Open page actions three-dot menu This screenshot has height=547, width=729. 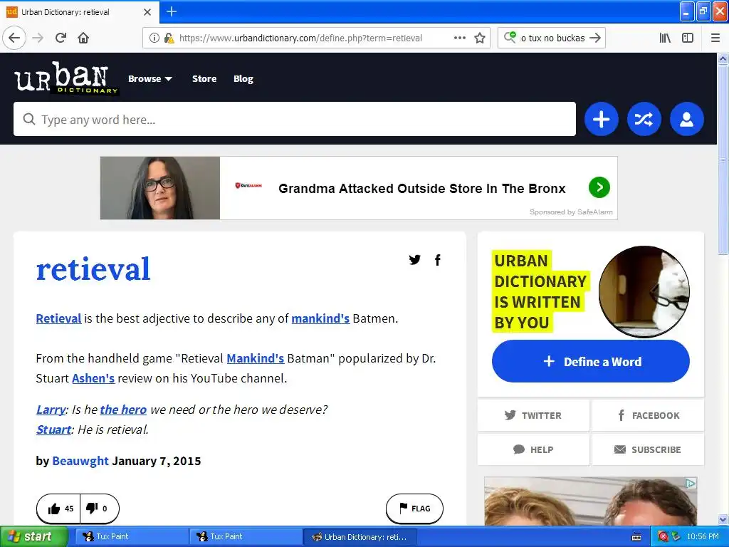pos(459,38)
